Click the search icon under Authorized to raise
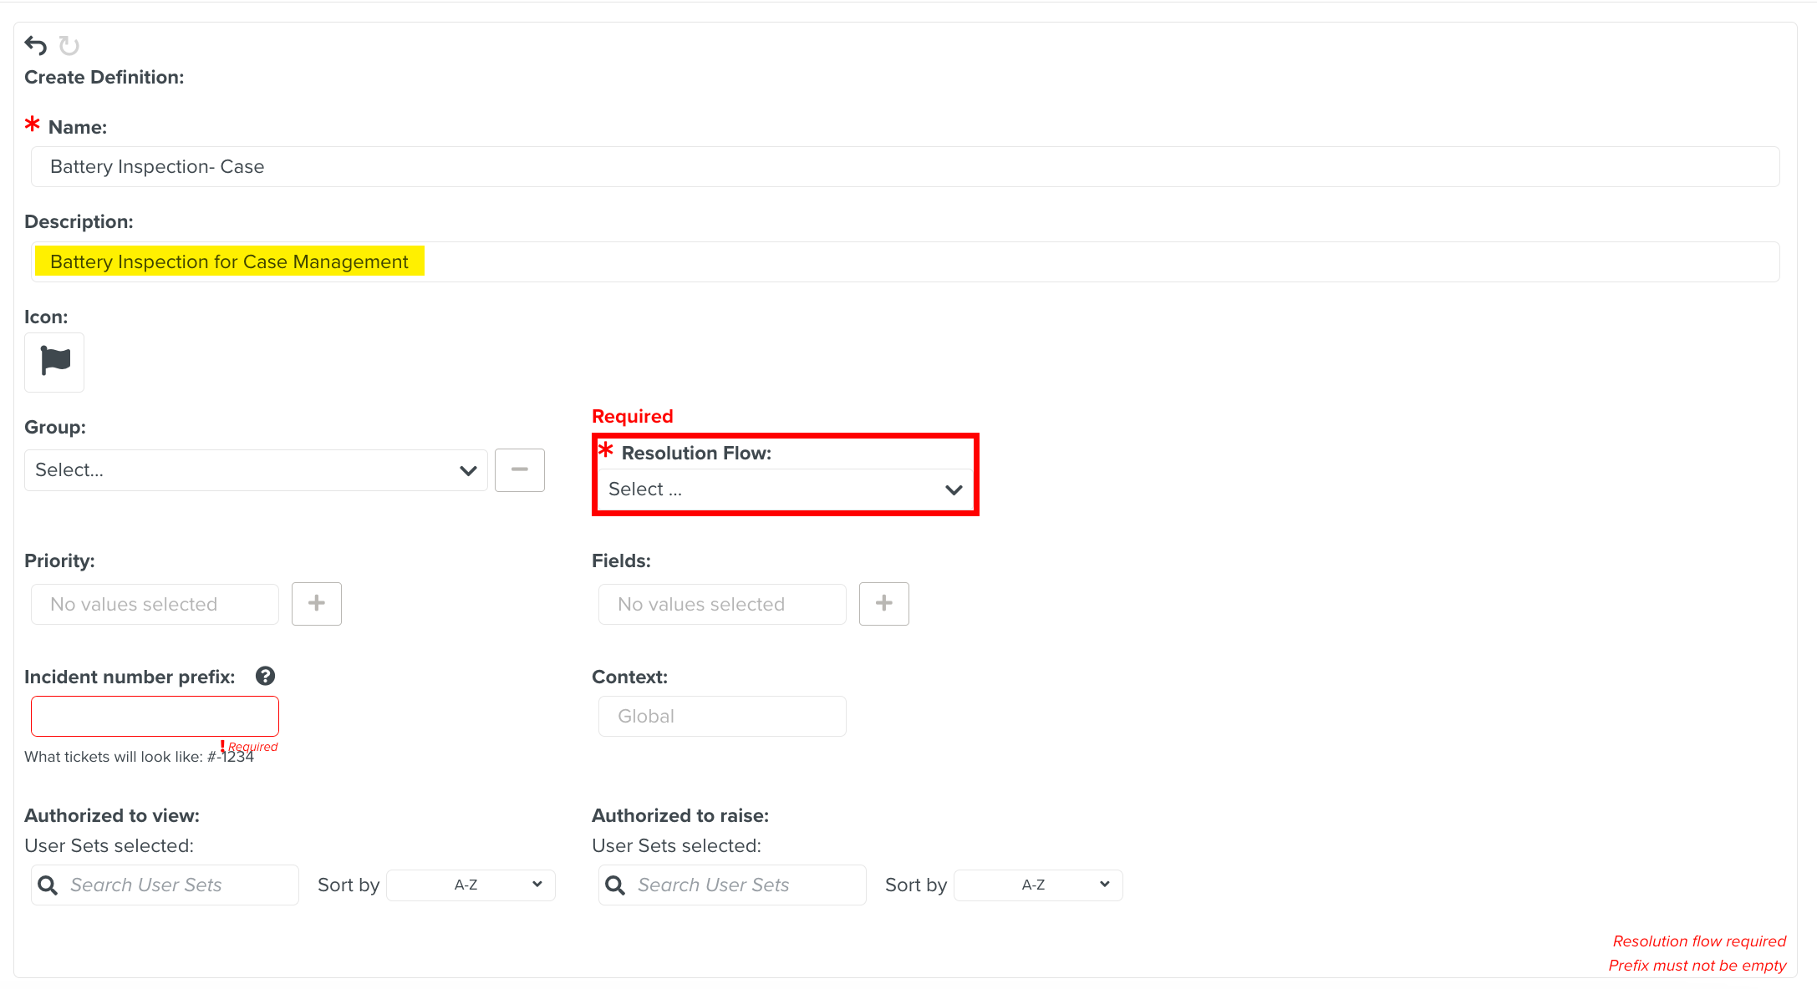 pyautogui.click(x=615, y=885)
